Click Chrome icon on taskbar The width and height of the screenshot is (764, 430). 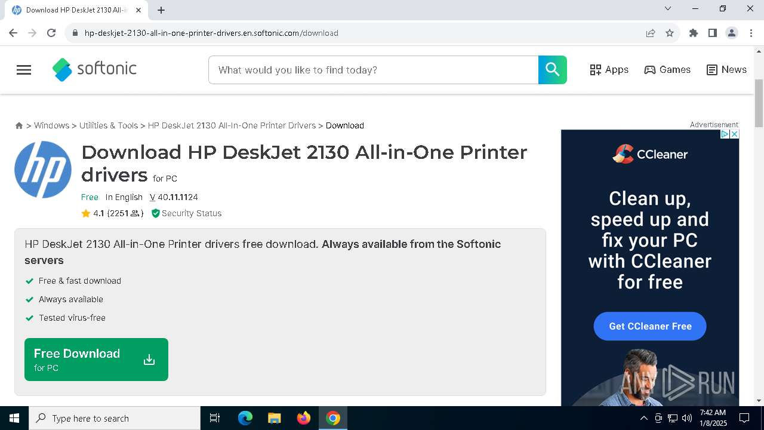coord(333,418)
